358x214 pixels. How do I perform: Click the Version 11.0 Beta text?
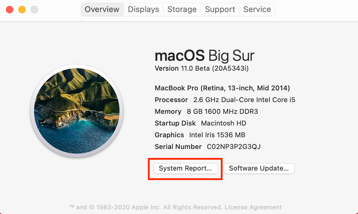point(201,68)
